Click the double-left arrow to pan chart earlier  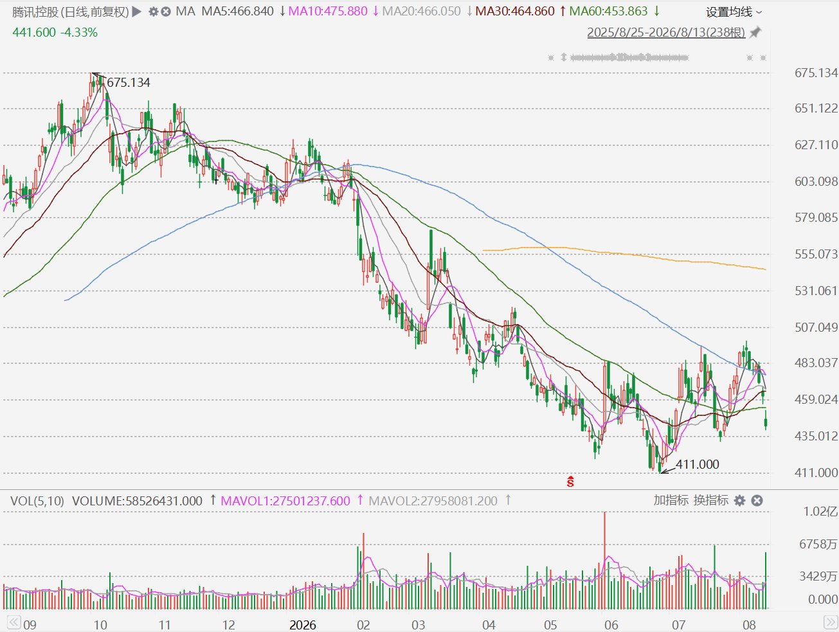point(13,622)
